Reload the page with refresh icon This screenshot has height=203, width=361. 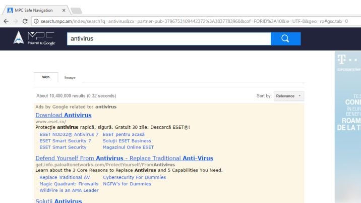tap(25, 21)
